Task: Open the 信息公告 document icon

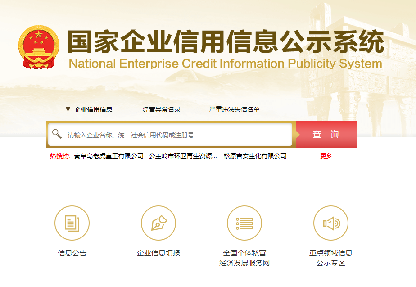Action: [x=72, y=223]
